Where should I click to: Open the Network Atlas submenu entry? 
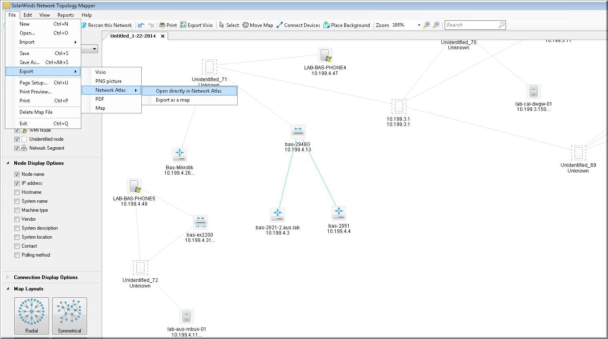coord(111,90)
